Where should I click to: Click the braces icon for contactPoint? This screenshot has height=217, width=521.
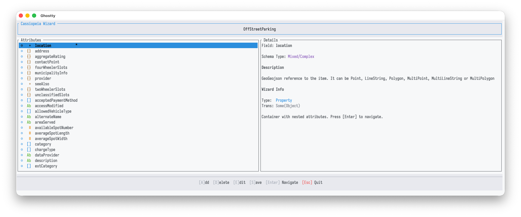coord(29,62)
